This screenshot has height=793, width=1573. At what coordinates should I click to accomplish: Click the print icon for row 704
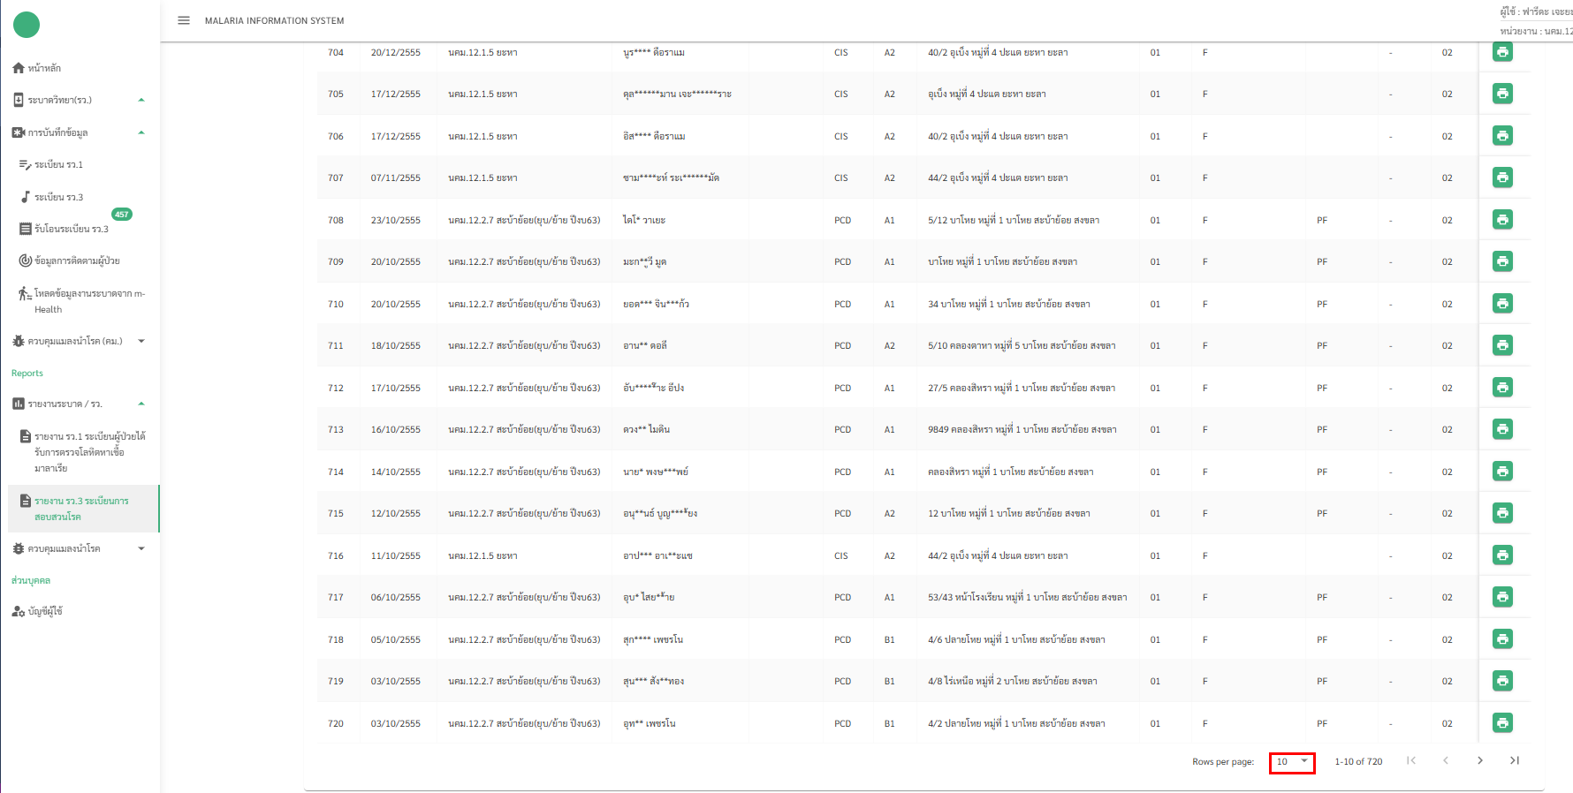1502,52
